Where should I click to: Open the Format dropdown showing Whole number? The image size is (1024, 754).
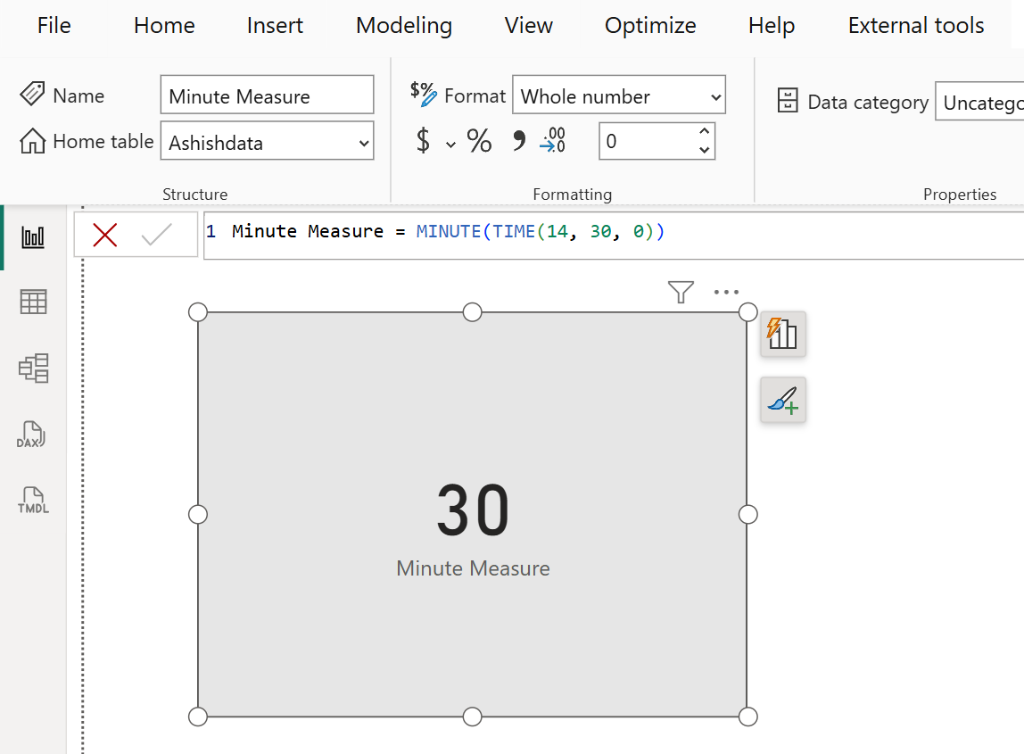(619, 95)
